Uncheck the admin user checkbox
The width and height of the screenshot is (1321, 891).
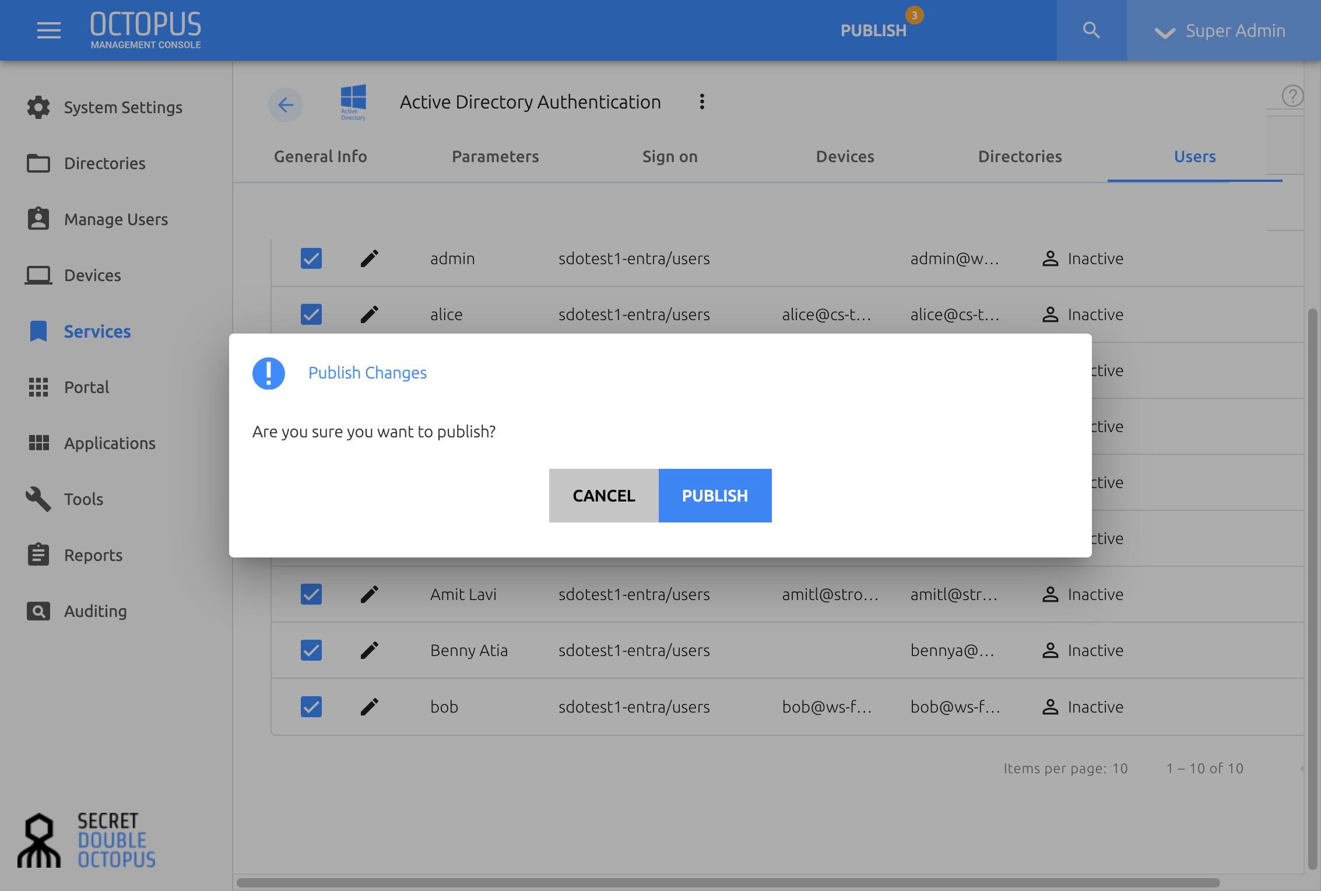(x=311, y=258)
